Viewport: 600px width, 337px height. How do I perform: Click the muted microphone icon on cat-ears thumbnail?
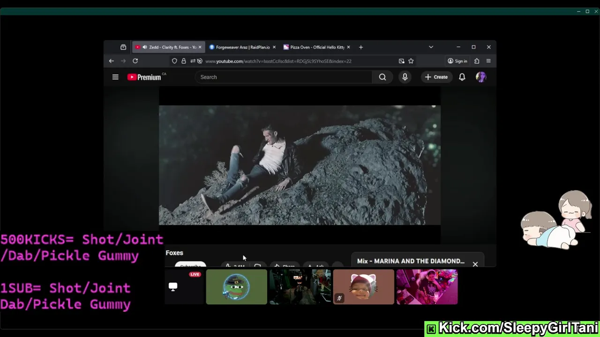click(339, 298)
